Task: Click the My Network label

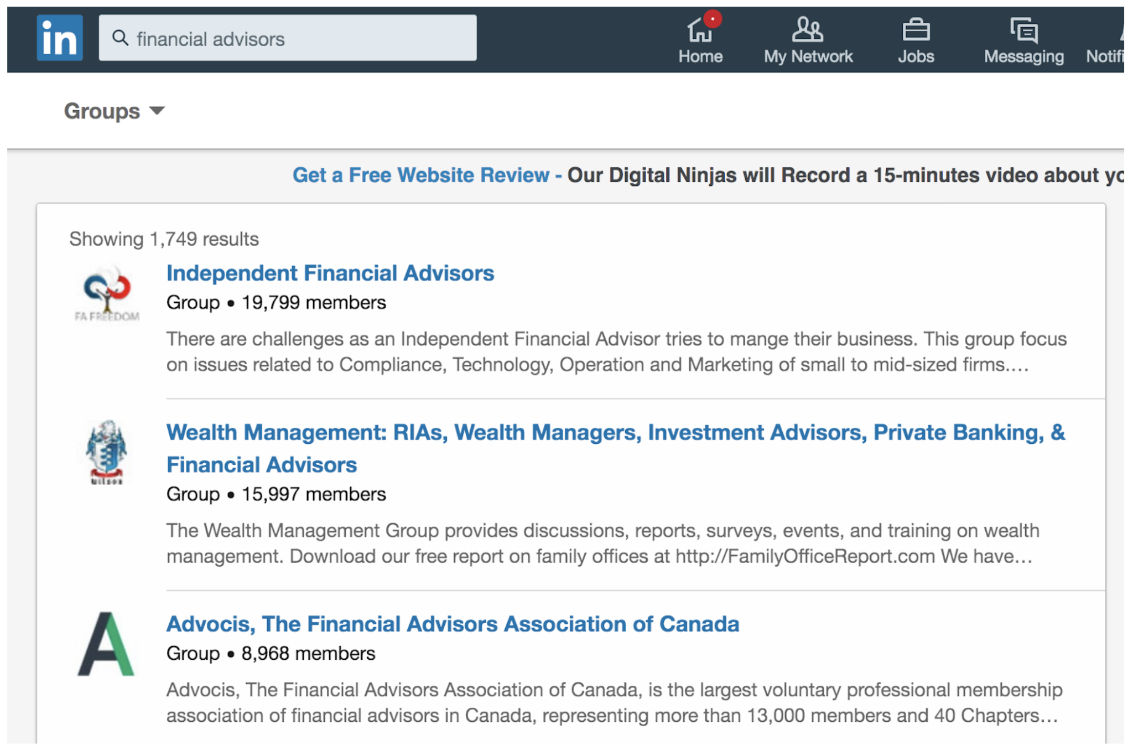Action: pyautogui.click(x=808, y=56)
